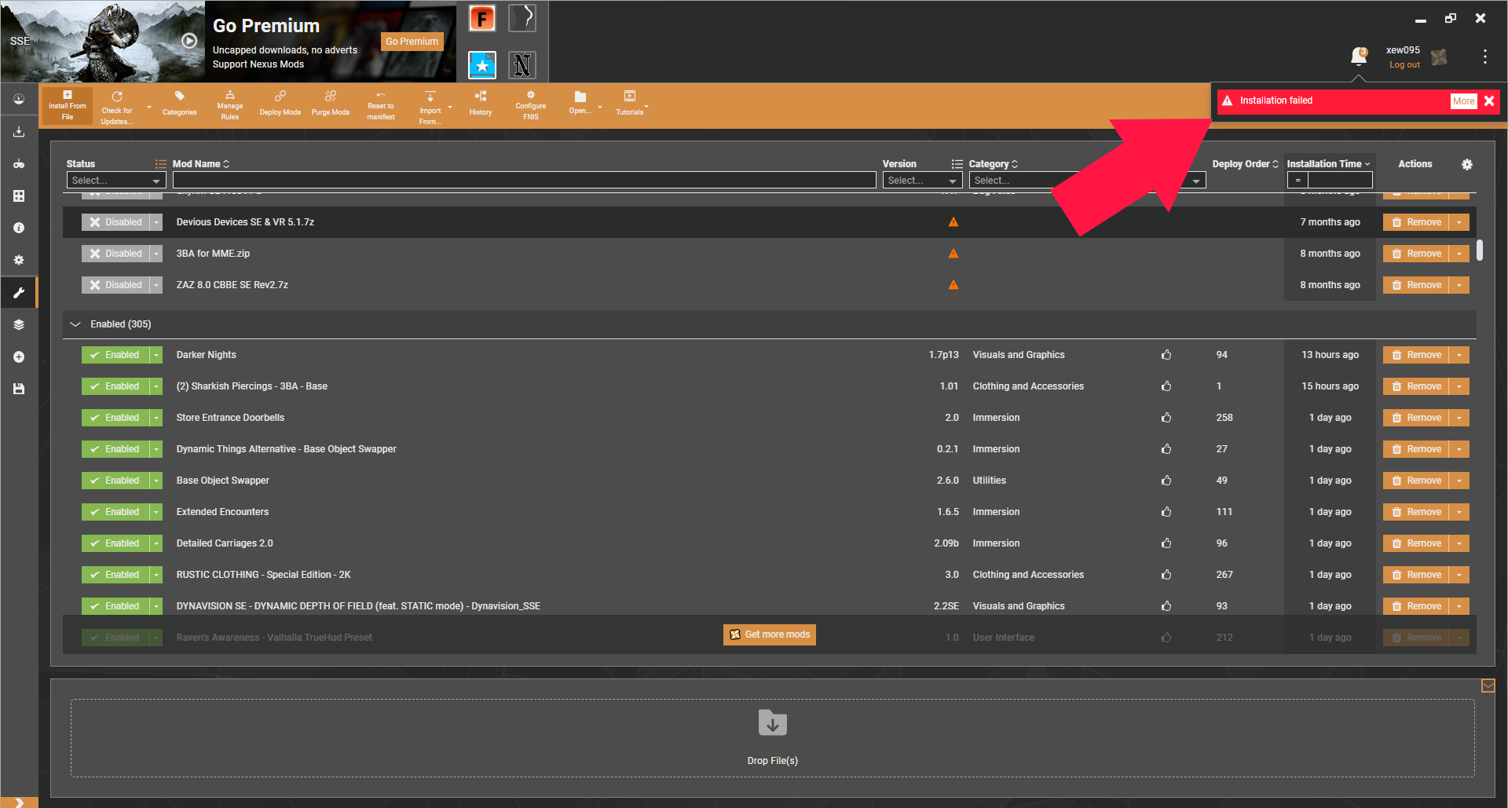1508x808 pixels.
Task: Click More on the Installation failed notification
Action: 1463,101
